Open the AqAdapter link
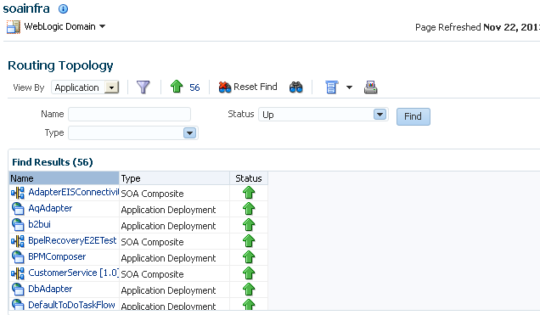This screenshot has height=315, width=540. click(50, 208)
